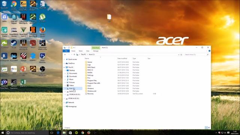Switch to the large icons view in the status bar
Screen dimensions: 240x135
click(209, 127)
